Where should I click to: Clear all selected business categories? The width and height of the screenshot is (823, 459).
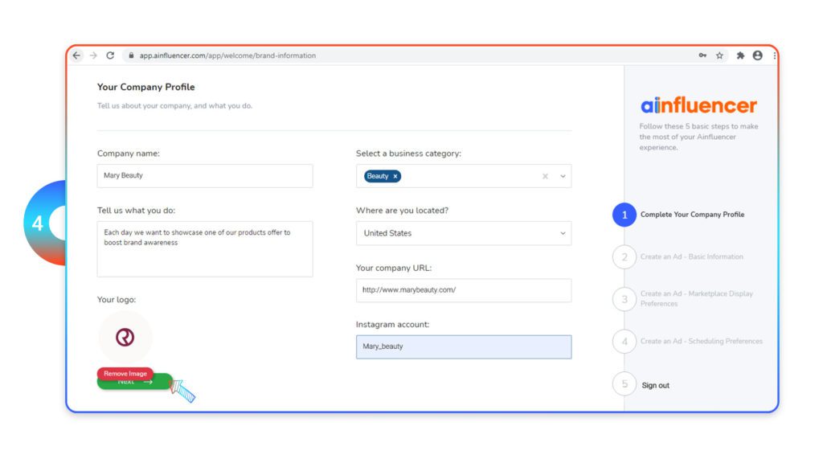point(546,177)
